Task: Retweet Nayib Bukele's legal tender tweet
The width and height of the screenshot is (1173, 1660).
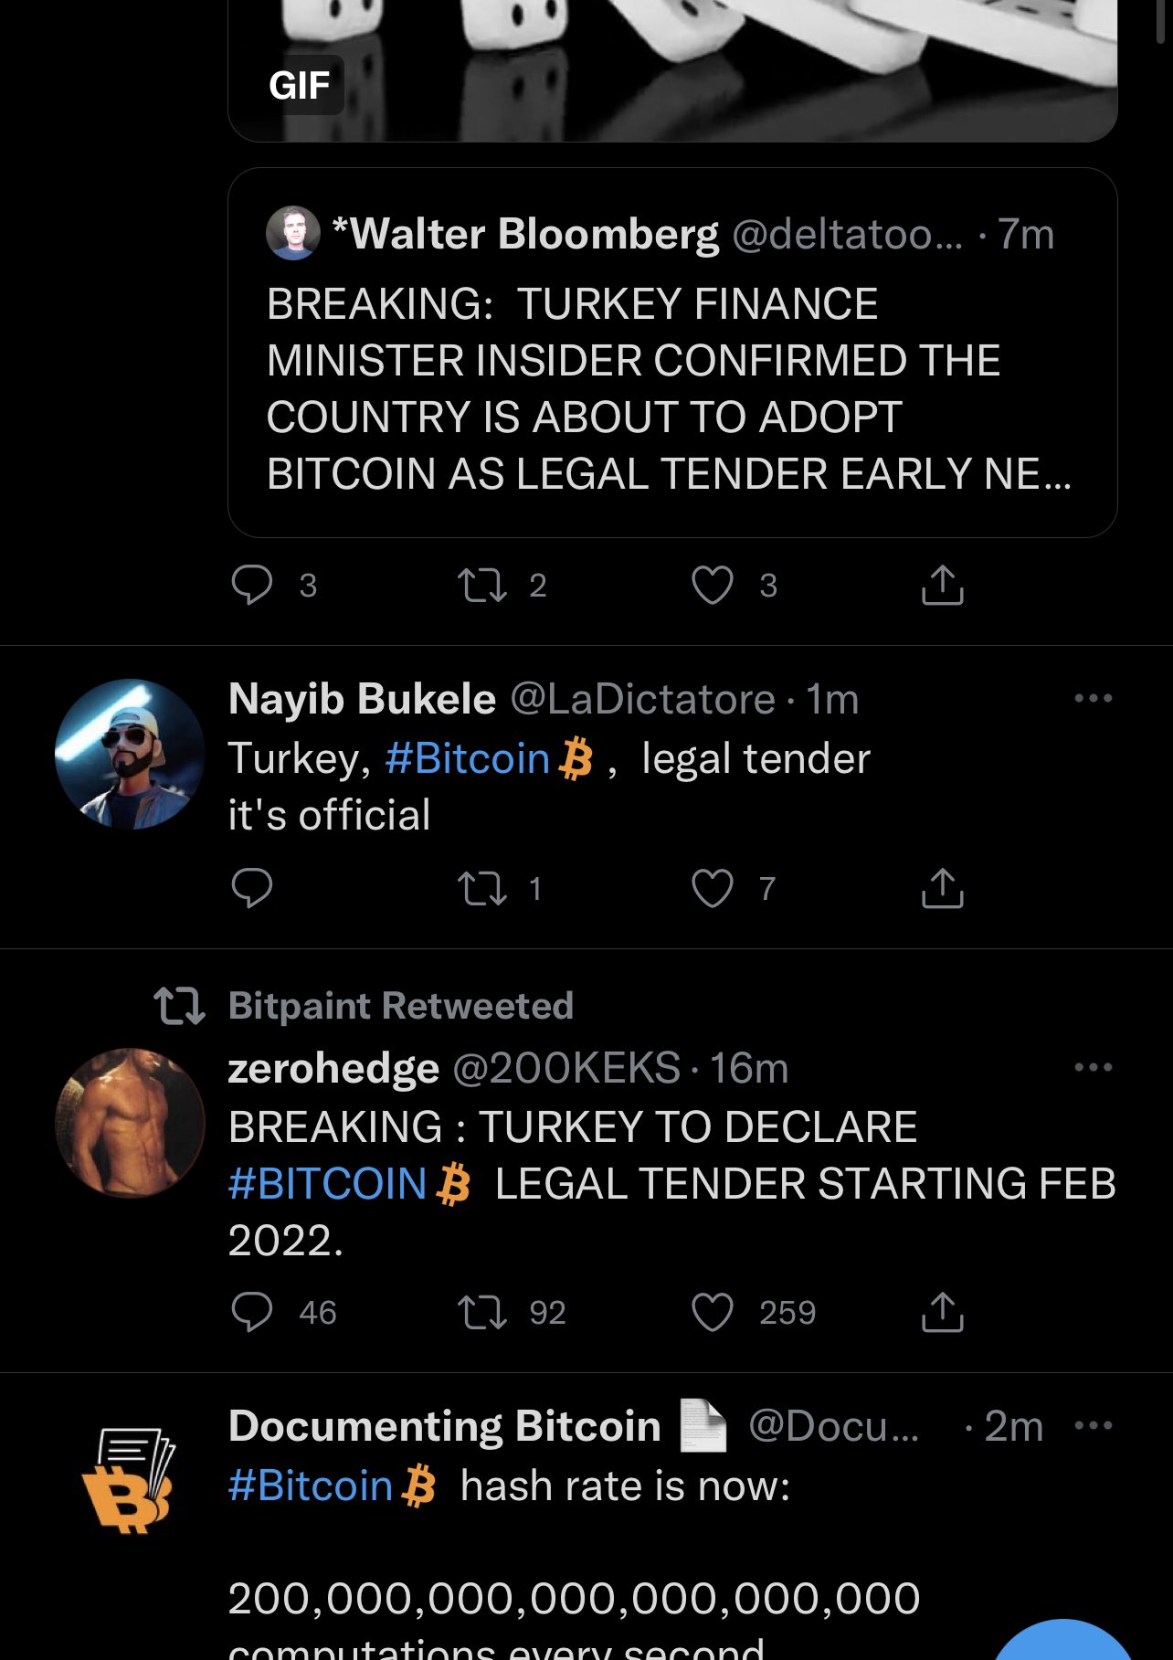Action: (x=482, y=888)
